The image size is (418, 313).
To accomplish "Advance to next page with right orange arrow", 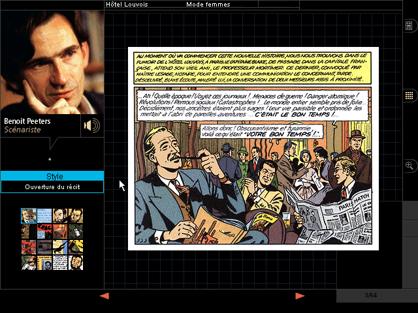I will pyautogui.click(x=300, y=295).
